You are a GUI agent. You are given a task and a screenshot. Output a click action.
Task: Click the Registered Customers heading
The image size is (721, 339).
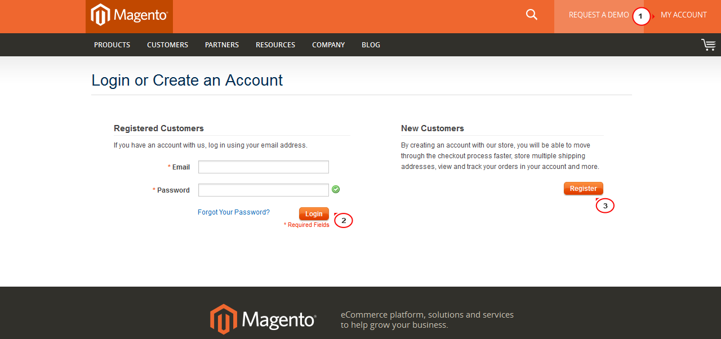[x=159, y=128]
